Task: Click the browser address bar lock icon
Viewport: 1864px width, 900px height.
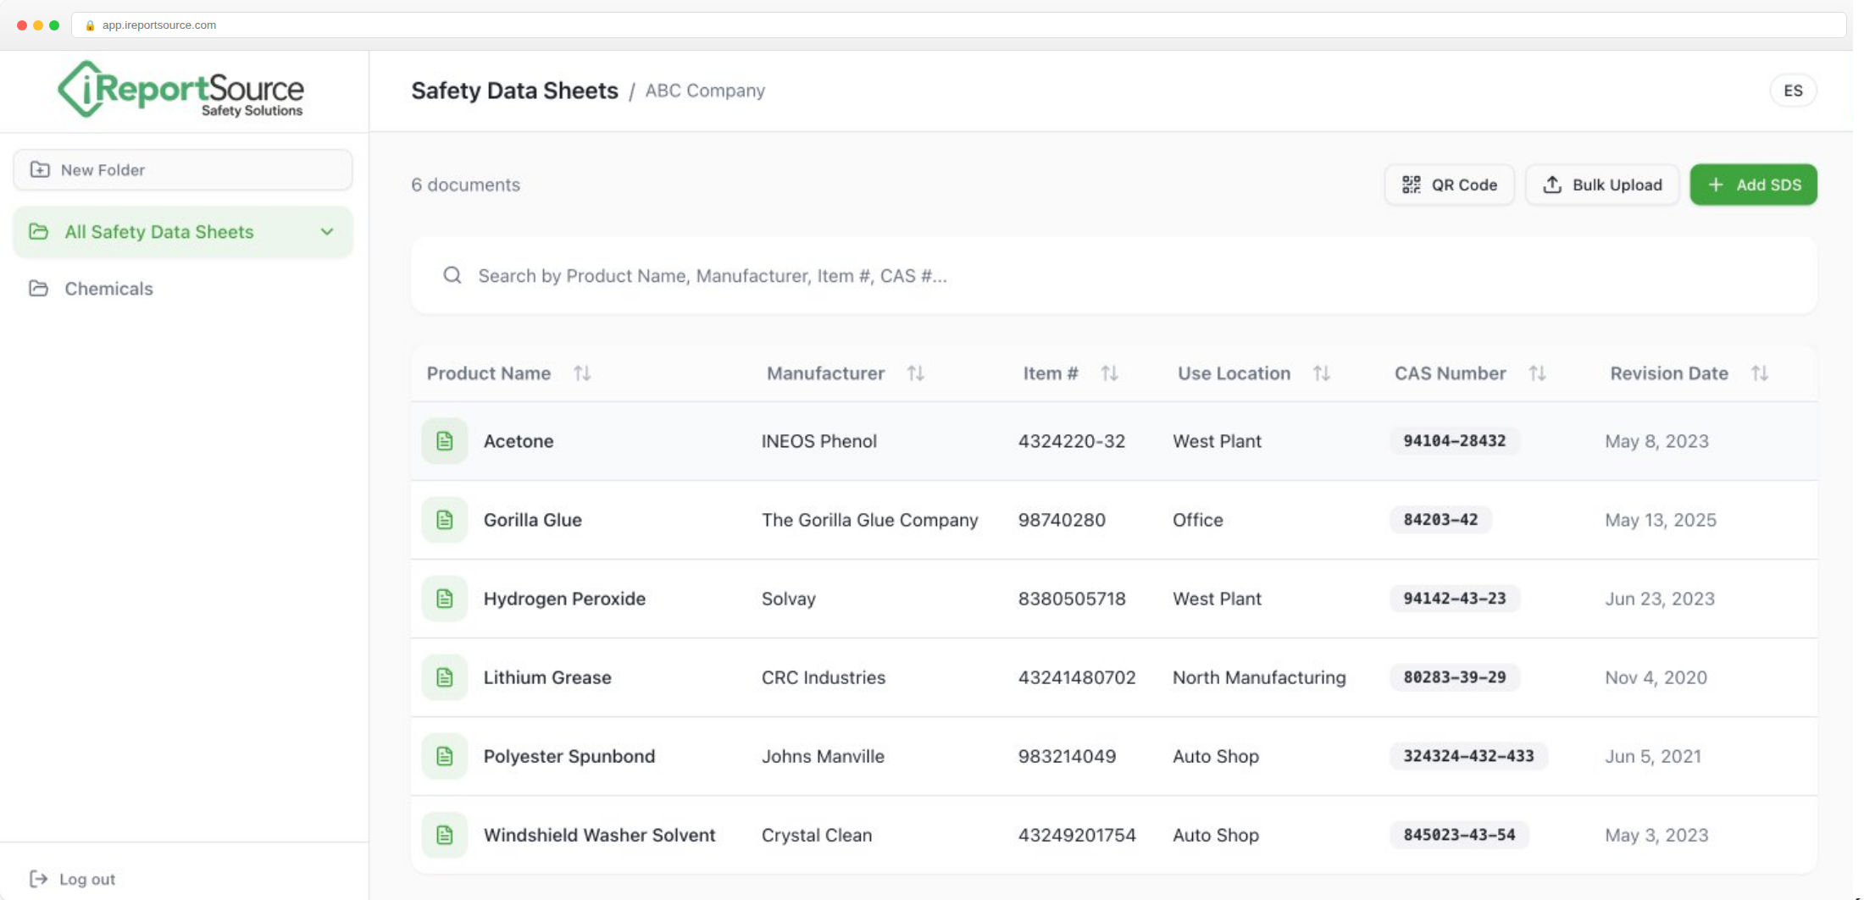Action: coord(90,25)
